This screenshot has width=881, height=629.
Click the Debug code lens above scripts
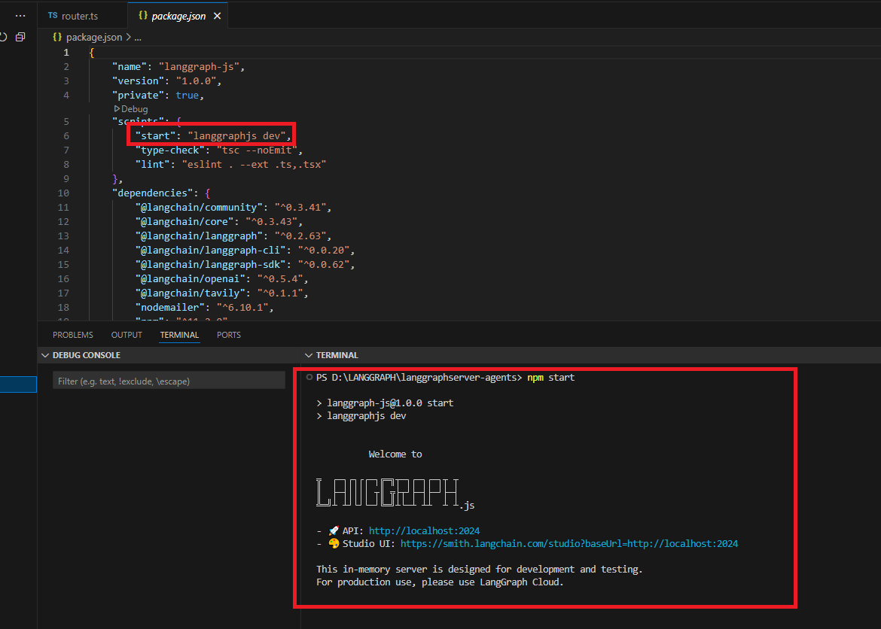click(x=131, y=109)
